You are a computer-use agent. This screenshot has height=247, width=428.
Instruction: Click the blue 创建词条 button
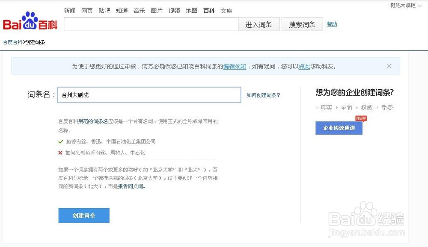[x=83, y=215]
